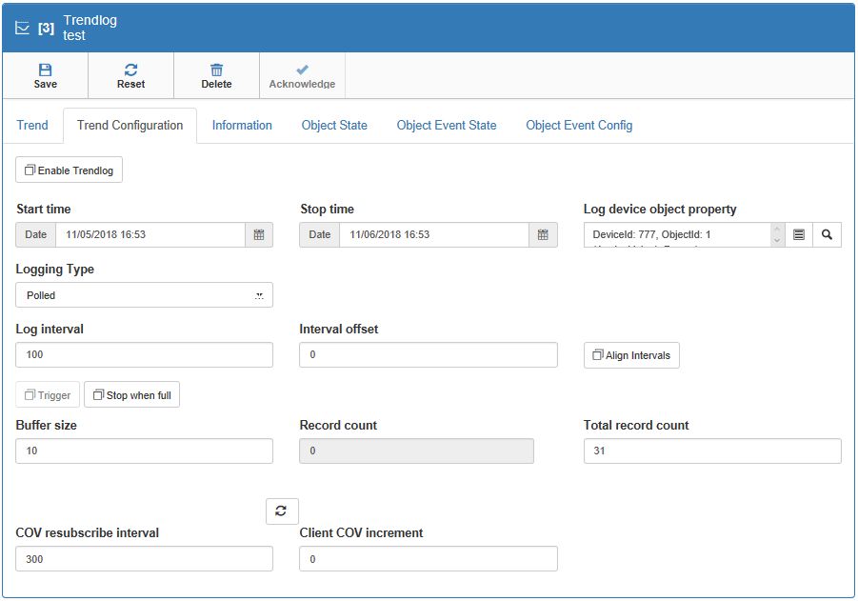Click the Date selector for Stop time
Image resolution: width=858 pixels, height=601 pixels.
(319, 234)
